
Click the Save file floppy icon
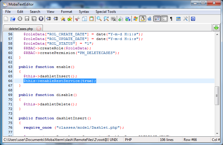click(27, 19)
